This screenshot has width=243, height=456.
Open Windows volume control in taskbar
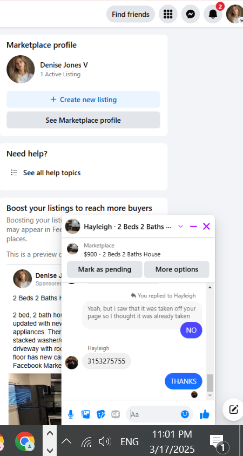tap(105, 442)
